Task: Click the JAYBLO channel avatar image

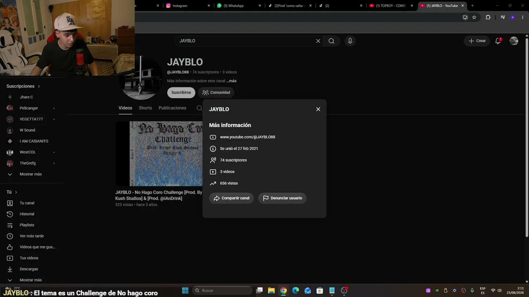Action: tap(141, 78)
